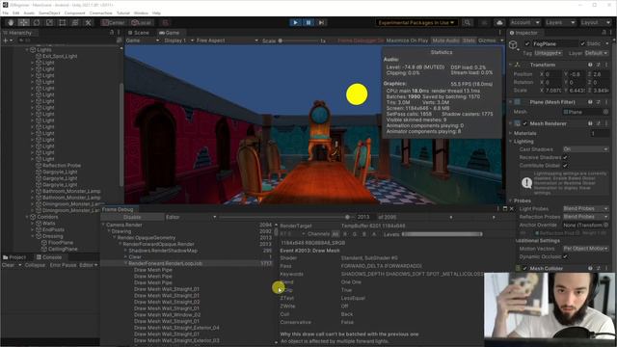Viewport: 617px width, 347px height.
Task: Select the Rotate tool in the toolbar
Action: (37, 23)
